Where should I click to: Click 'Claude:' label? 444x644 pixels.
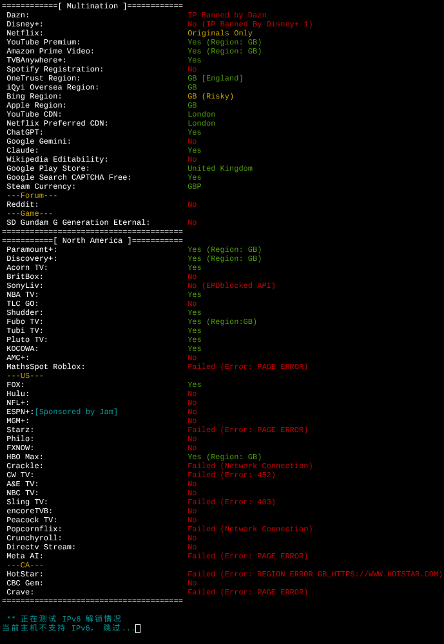(23, 151)
